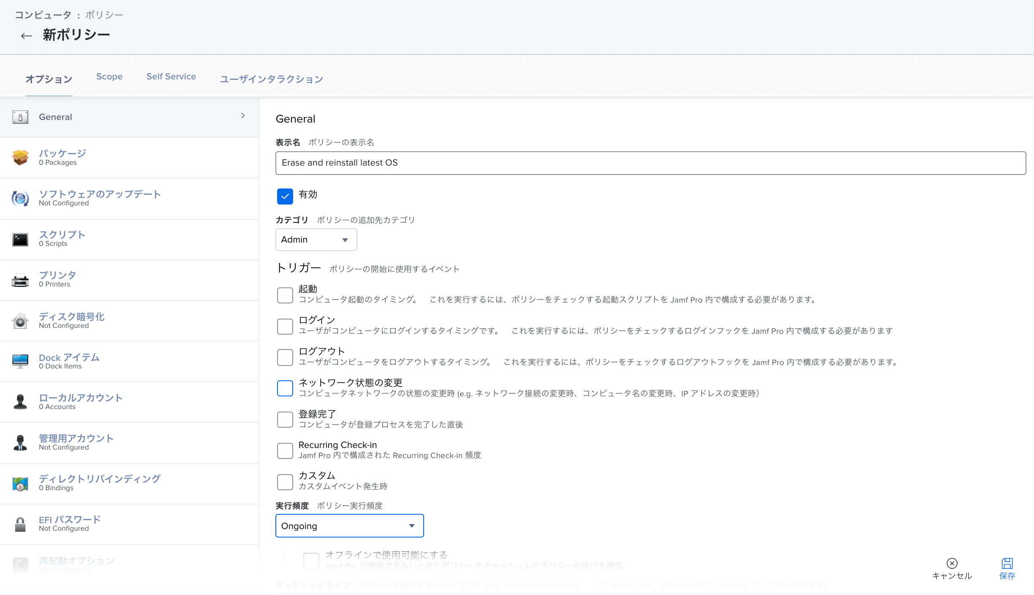1034x595 pixels.
Task: Select the オプション tab
Action: point(49,79)
